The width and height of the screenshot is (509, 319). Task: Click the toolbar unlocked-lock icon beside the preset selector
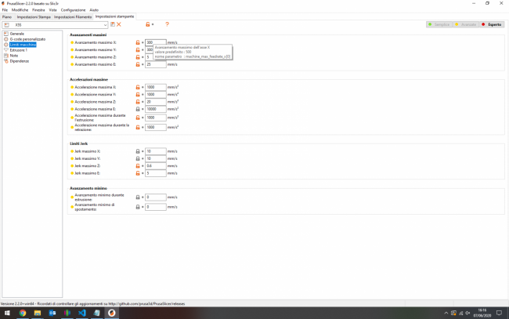click(x=148, y=24)
